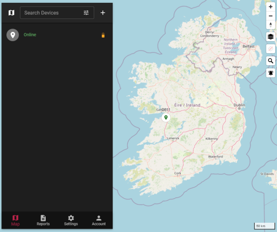
Task: Add a new device with plus button
Action: pyautogui.click(x=103, y=13)
